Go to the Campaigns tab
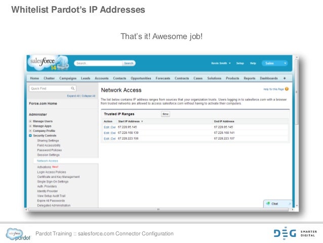Screen dimensions: 323x243 coord(68,78)
